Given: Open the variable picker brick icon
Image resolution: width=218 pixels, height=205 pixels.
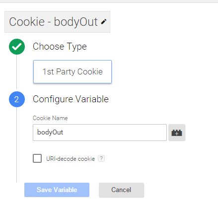Looking at the screenshot, I should pyautogui.click(x=177, y=133).
